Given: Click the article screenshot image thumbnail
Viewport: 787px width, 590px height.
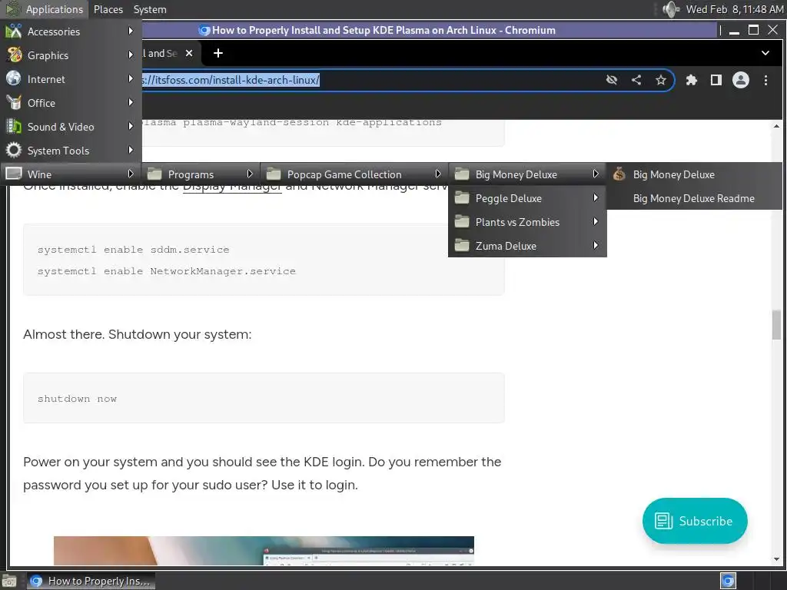Looking at the screenshot, I should pos(264,550).
